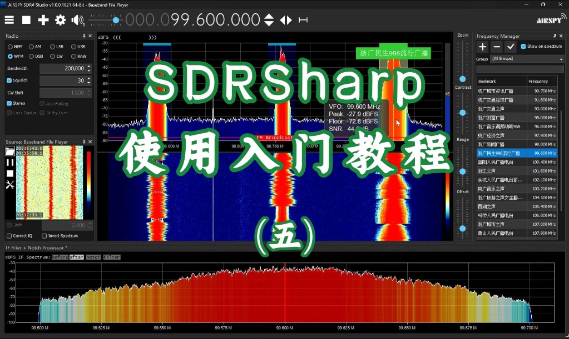Select the 105.400 MHz bookmark row
Image resolution: width=569 pixels, height=339 pixels.
517,206
